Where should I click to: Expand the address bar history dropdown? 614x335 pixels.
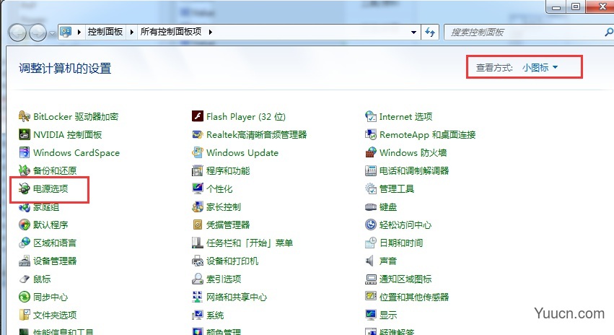click(413, 32)
